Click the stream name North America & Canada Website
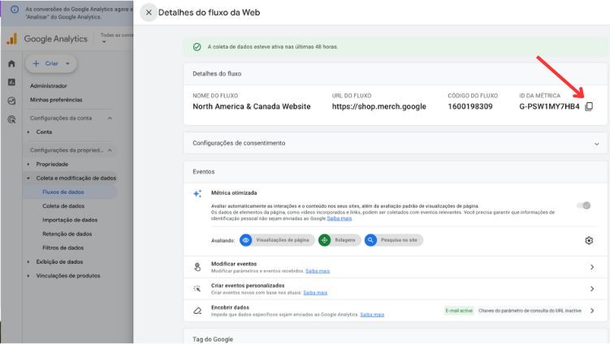 coord(252,106)
